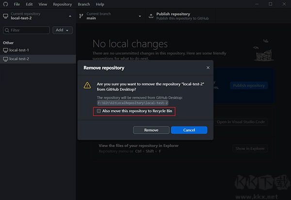The width and height of the screenshot is (291, 200).
Task: Minimize the GitHub Desktop window
Action: pos(257,4)
